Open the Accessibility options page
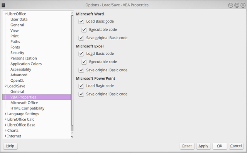This screenshot has height=153, width=247. (x=21, y=69)
